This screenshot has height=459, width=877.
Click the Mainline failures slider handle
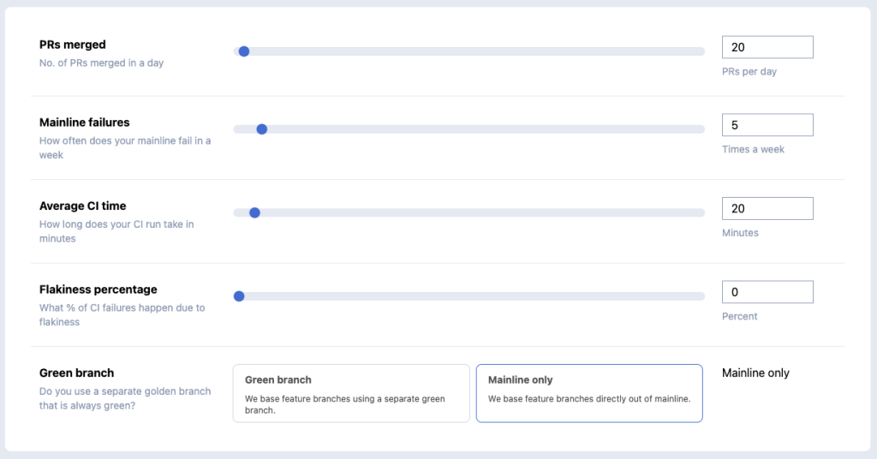tap(262, 129)
